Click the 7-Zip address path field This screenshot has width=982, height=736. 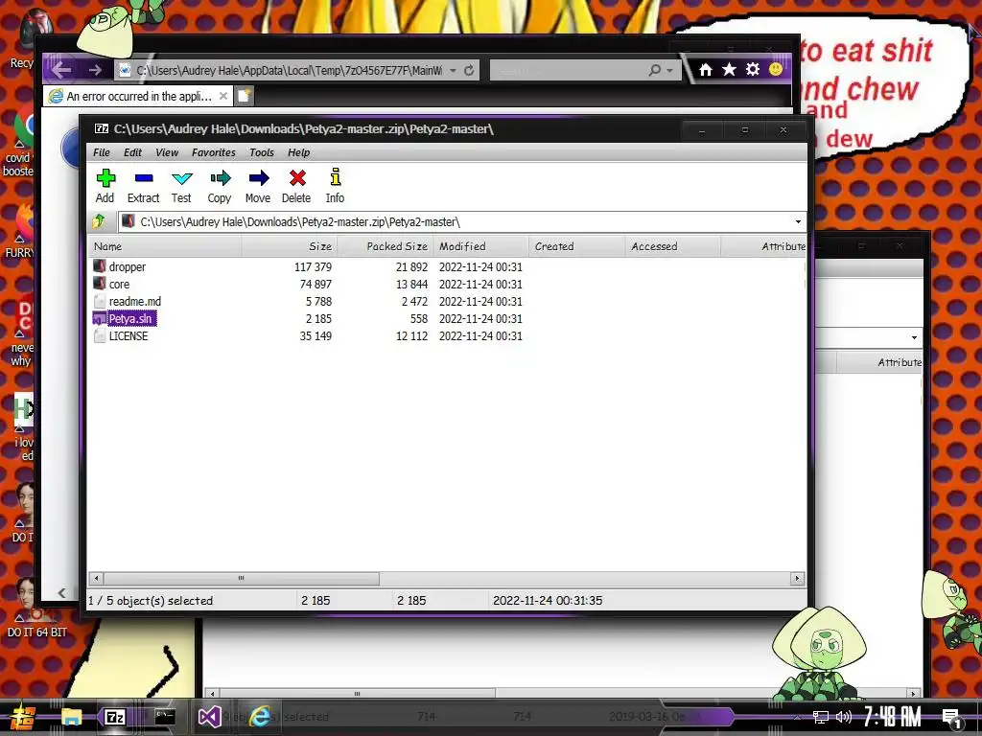(461, 221)
